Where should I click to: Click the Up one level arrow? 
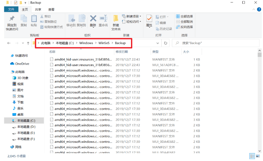[x=28, y=43]
